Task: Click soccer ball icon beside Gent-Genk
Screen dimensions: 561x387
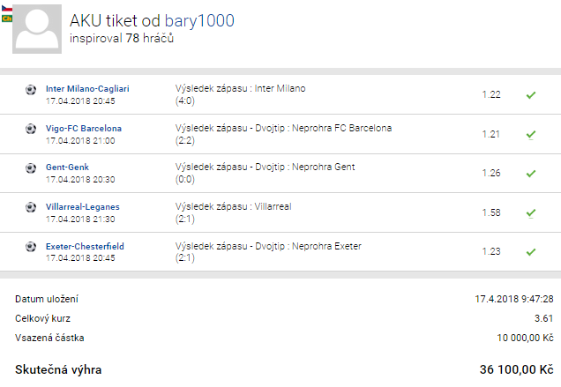Action: pos(31,167)
